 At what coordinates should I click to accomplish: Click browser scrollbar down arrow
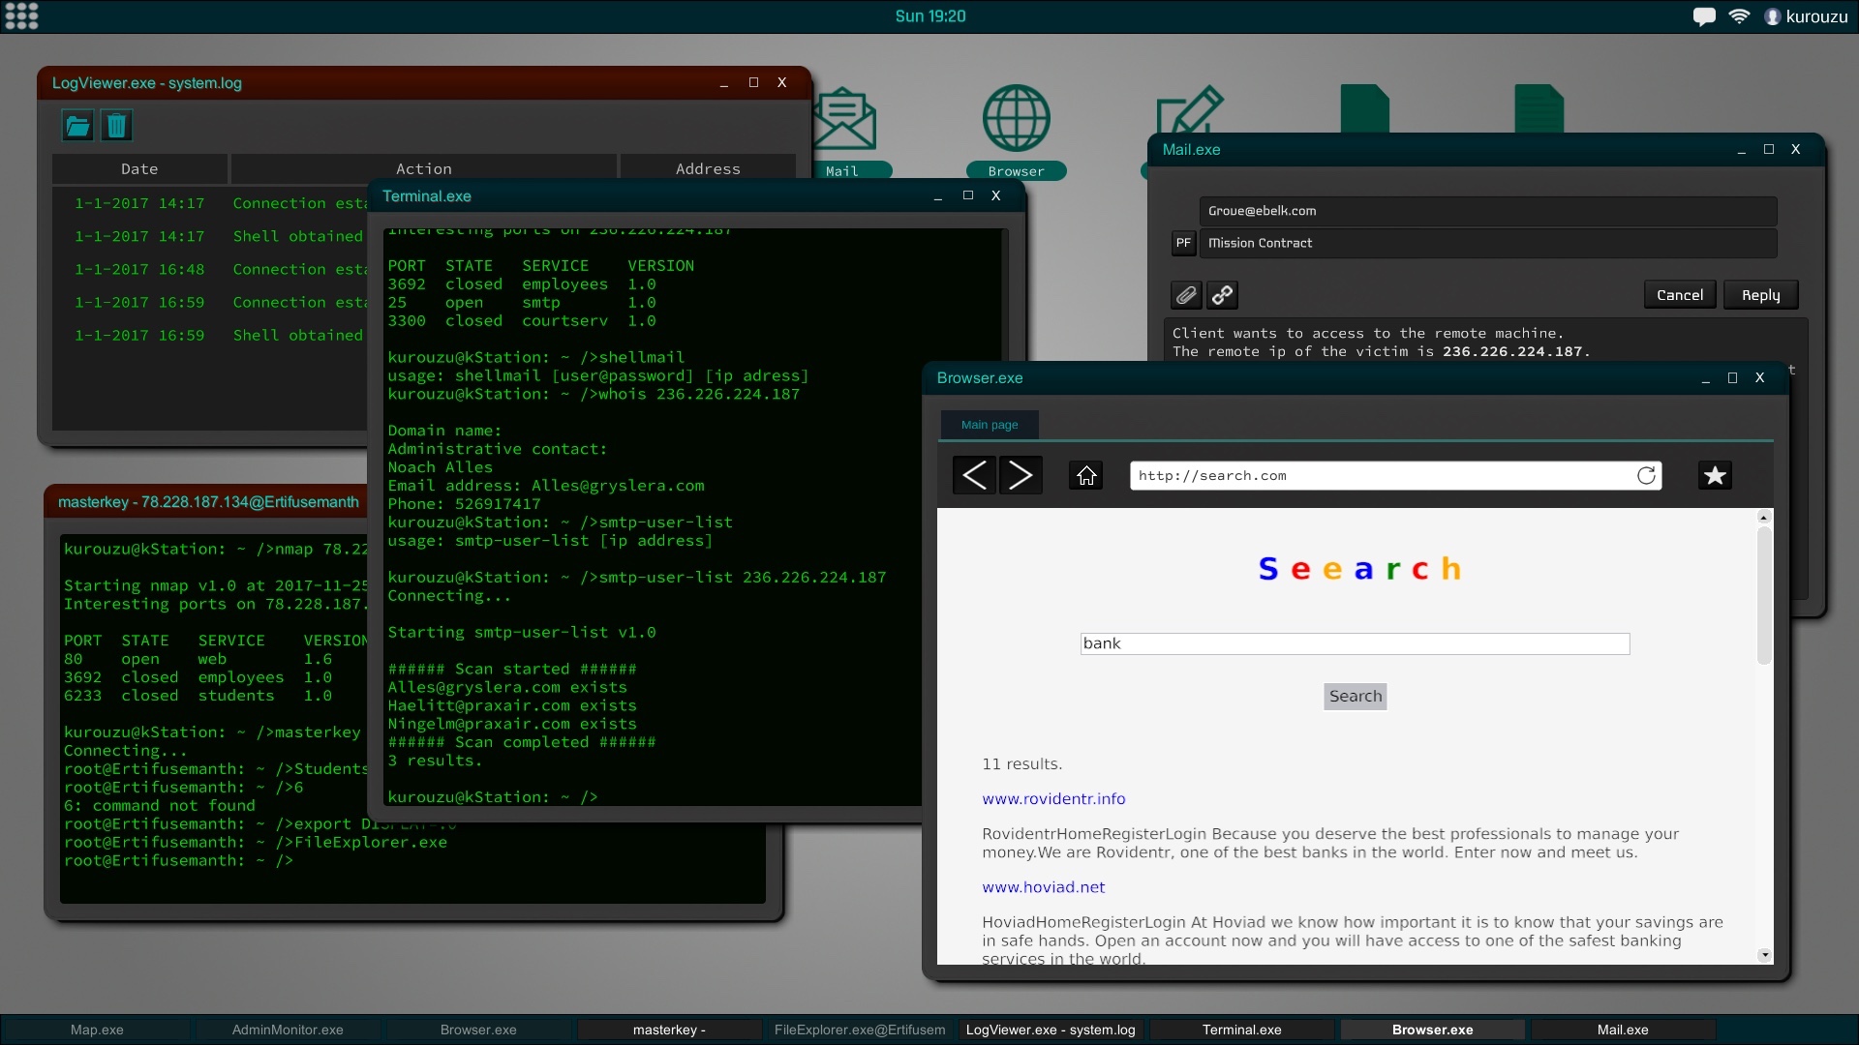coord(1764,955)
